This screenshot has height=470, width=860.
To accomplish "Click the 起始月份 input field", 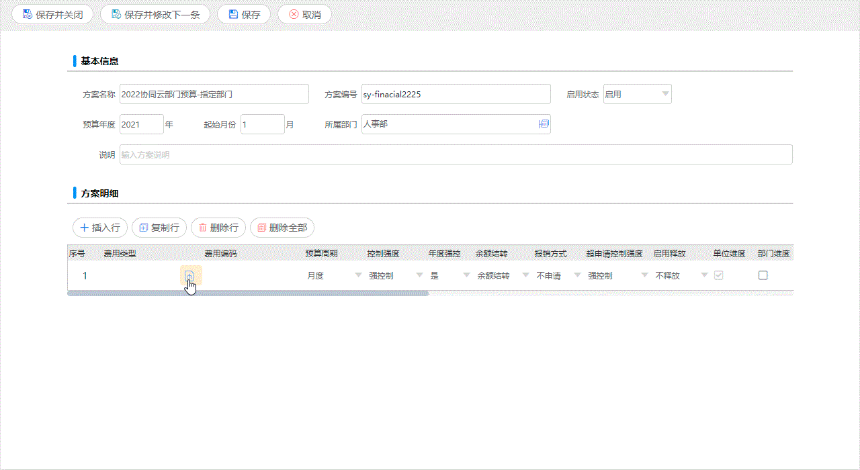I will [263, 124].
